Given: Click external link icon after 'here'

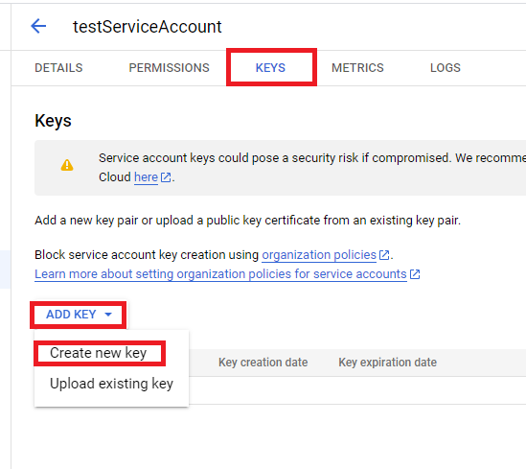Looking at the screenshot, I should 166,176.
